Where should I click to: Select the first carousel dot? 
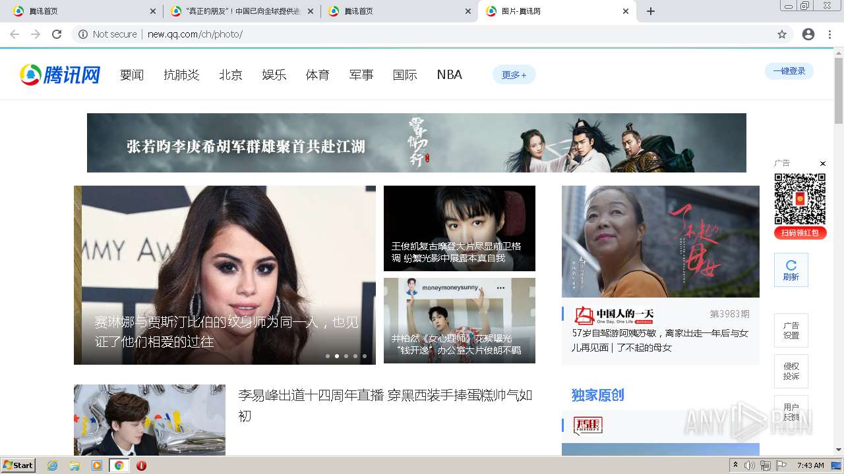tap(328, 356)
